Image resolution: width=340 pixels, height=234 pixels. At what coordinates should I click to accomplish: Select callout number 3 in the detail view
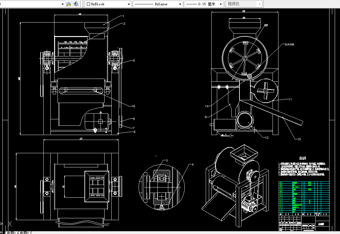click(x=167, y=161)
